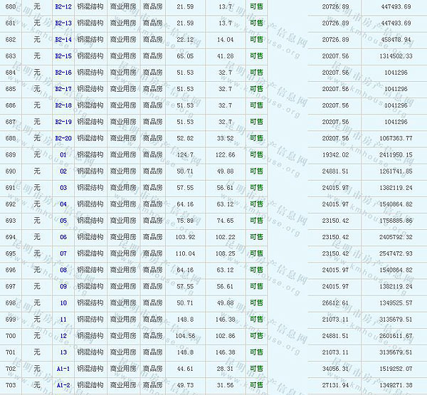427x395 pixels.
Task: Open unit link 12 in row 700
Action: [63, 335]
